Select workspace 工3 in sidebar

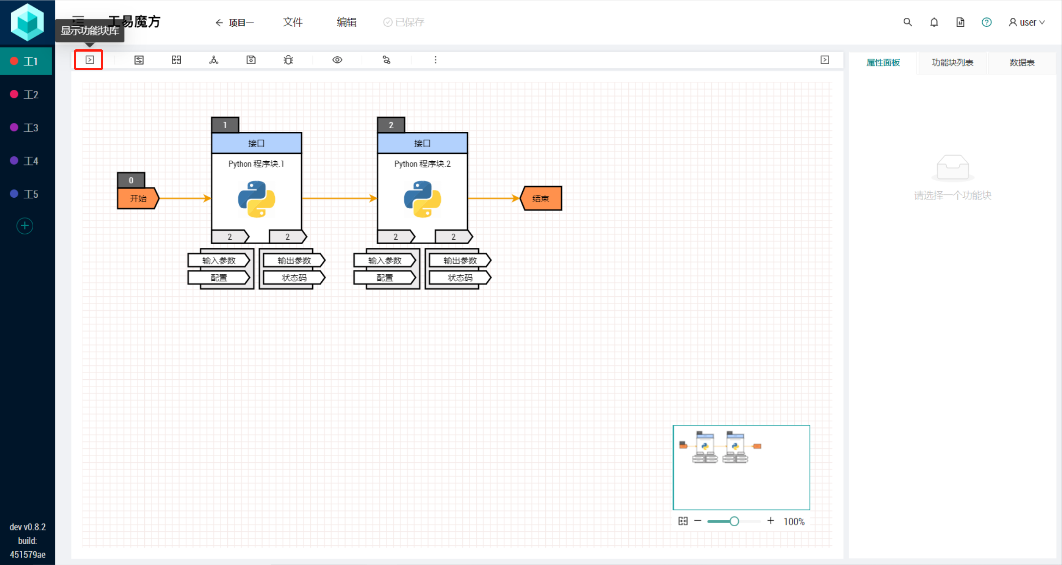coord(26,128)
